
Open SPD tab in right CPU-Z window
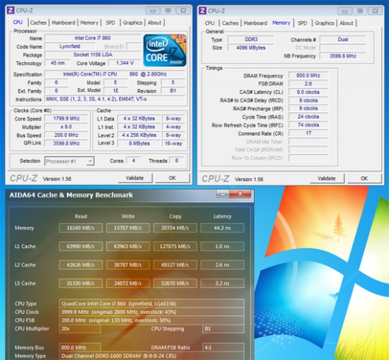click(302, 23)
